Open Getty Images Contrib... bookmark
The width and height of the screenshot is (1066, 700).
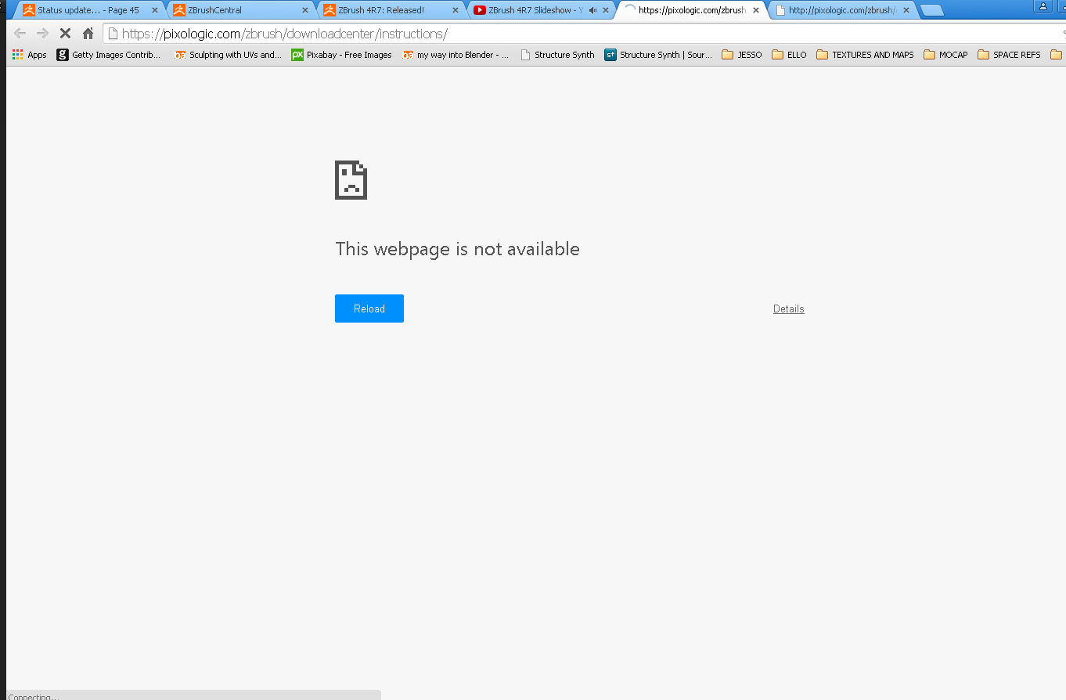coord(109,55)
